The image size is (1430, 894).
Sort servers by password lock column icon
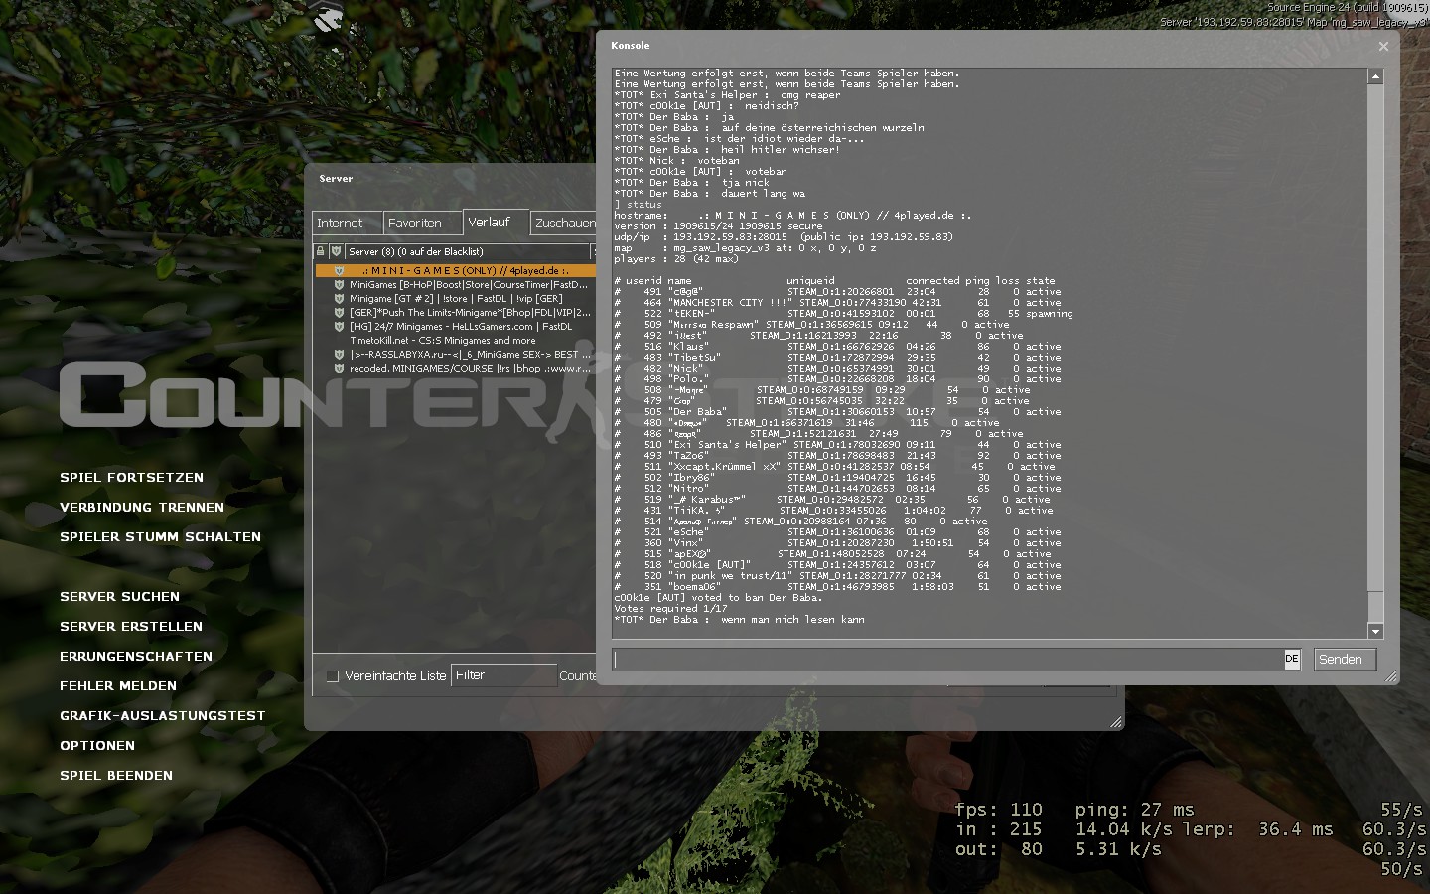point(321,251)
